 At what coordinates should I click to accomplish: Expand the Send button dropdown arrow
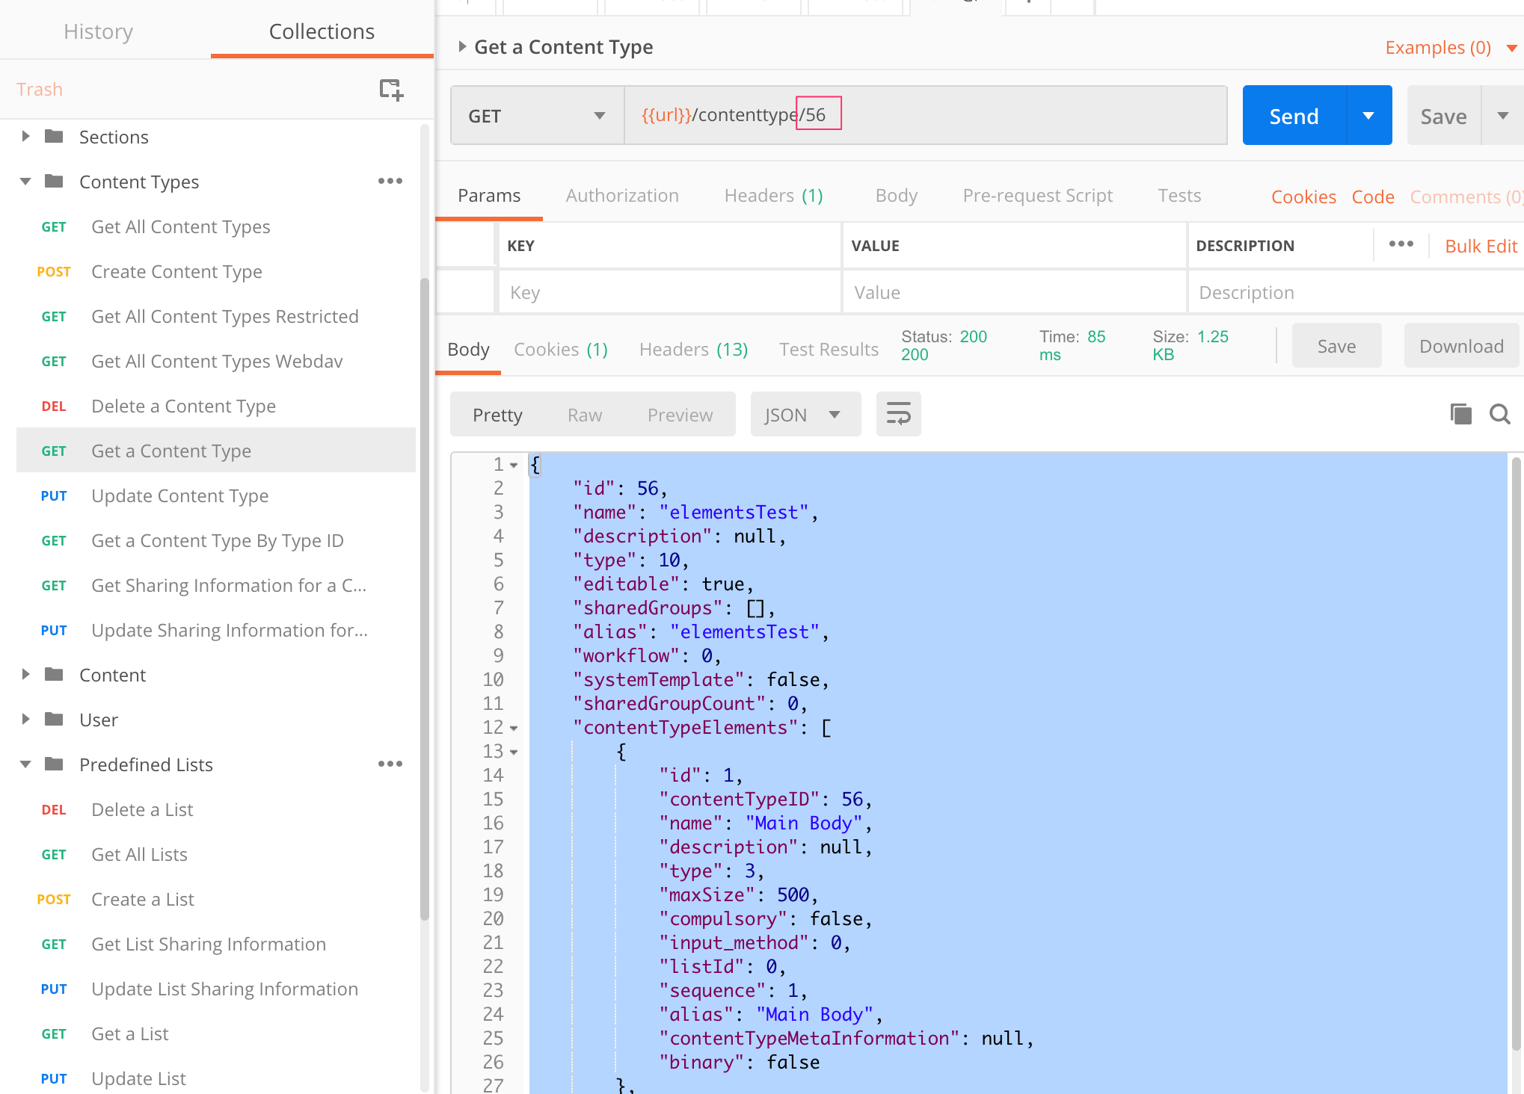[x=1368, y=116]
